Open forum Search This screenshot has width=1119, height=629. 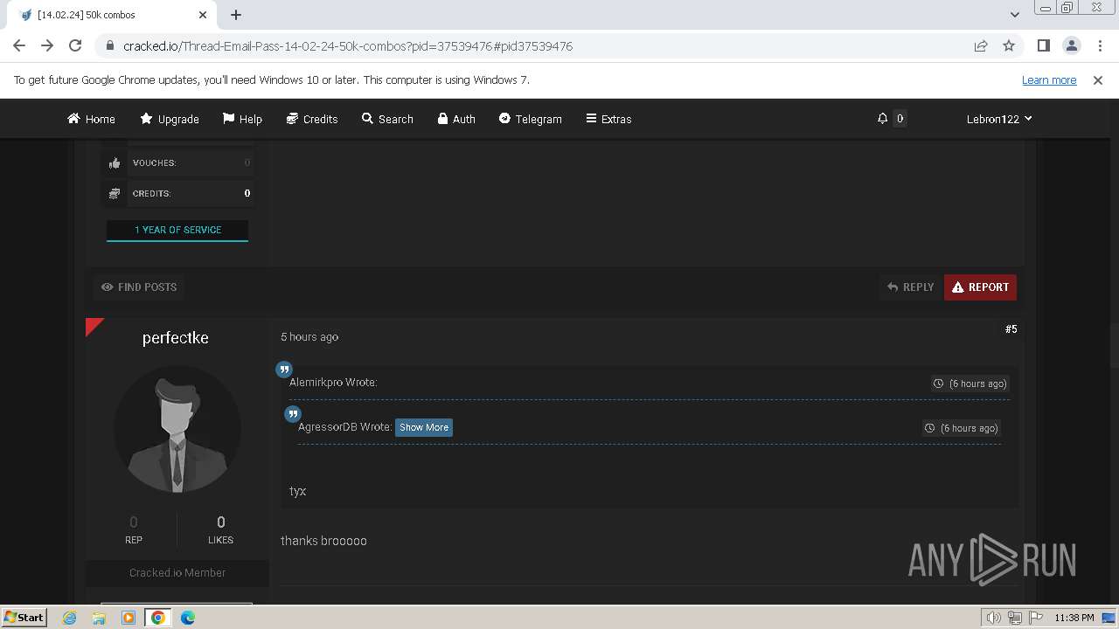(387, 119)
